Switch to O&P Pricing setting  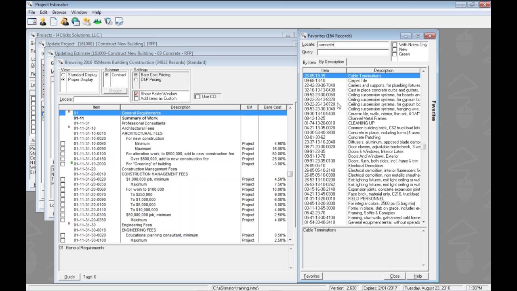pos(136,80)
